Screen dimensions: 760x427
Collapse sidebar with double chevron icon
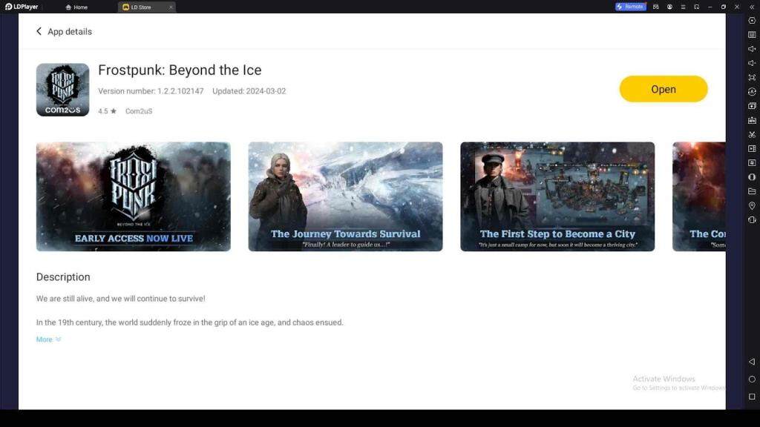pos(752,7)
